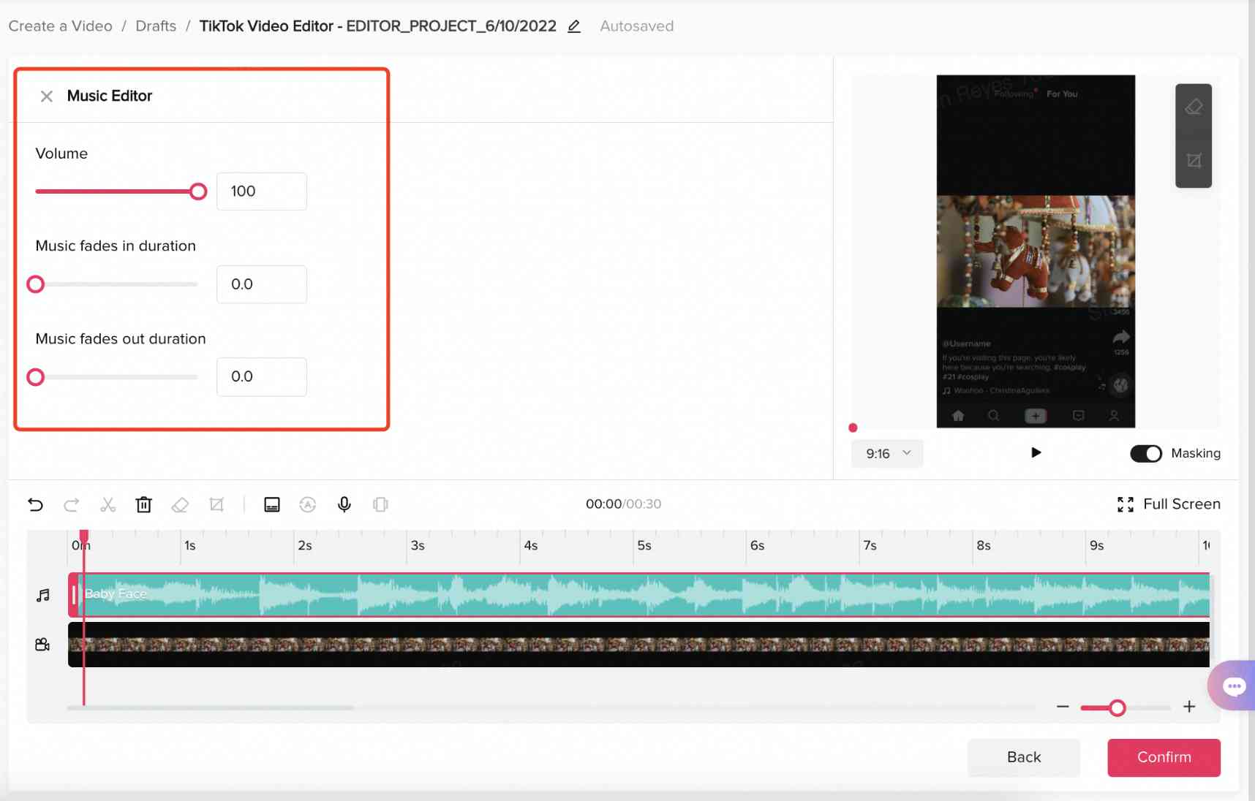Select the crop tool in the timeline toolbar
Image resolution: width=1255 pixels, height=801 pixels.
(216, 504)
